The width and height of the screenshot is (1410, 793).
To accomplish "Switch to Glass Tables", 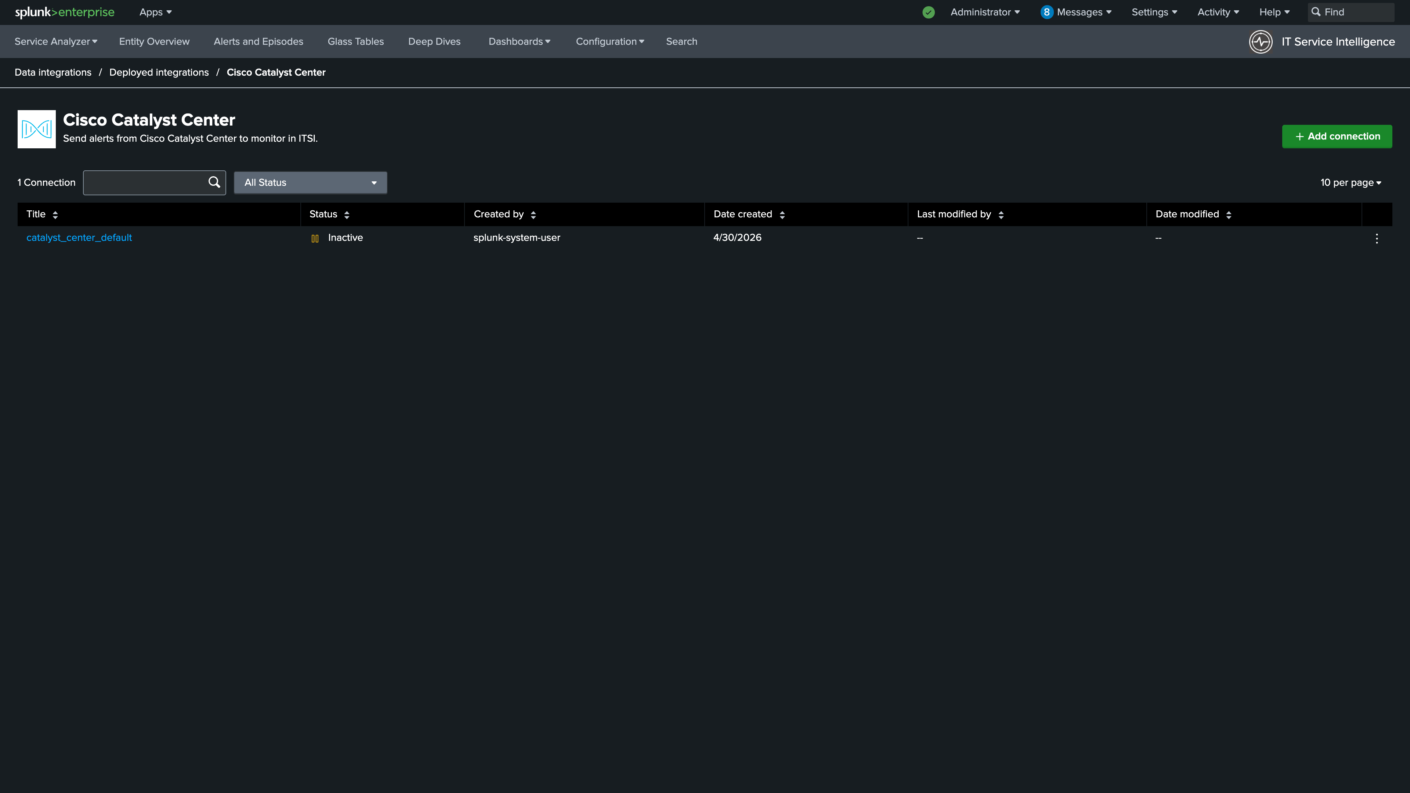I will pyautogui.click(x=356, y=41).
